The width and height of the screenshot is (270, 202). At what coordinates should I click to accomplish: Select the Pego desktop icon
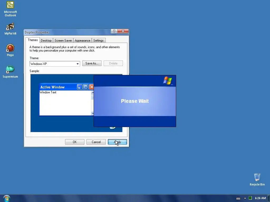tap(10, 50)
